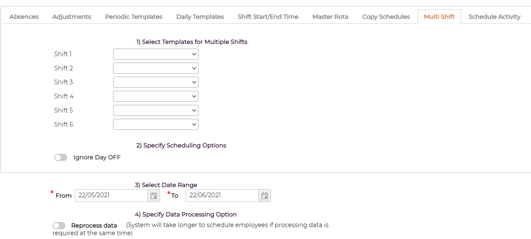
Task: Expand the Shift 2 template dropdown
Action: coord(156,68)
